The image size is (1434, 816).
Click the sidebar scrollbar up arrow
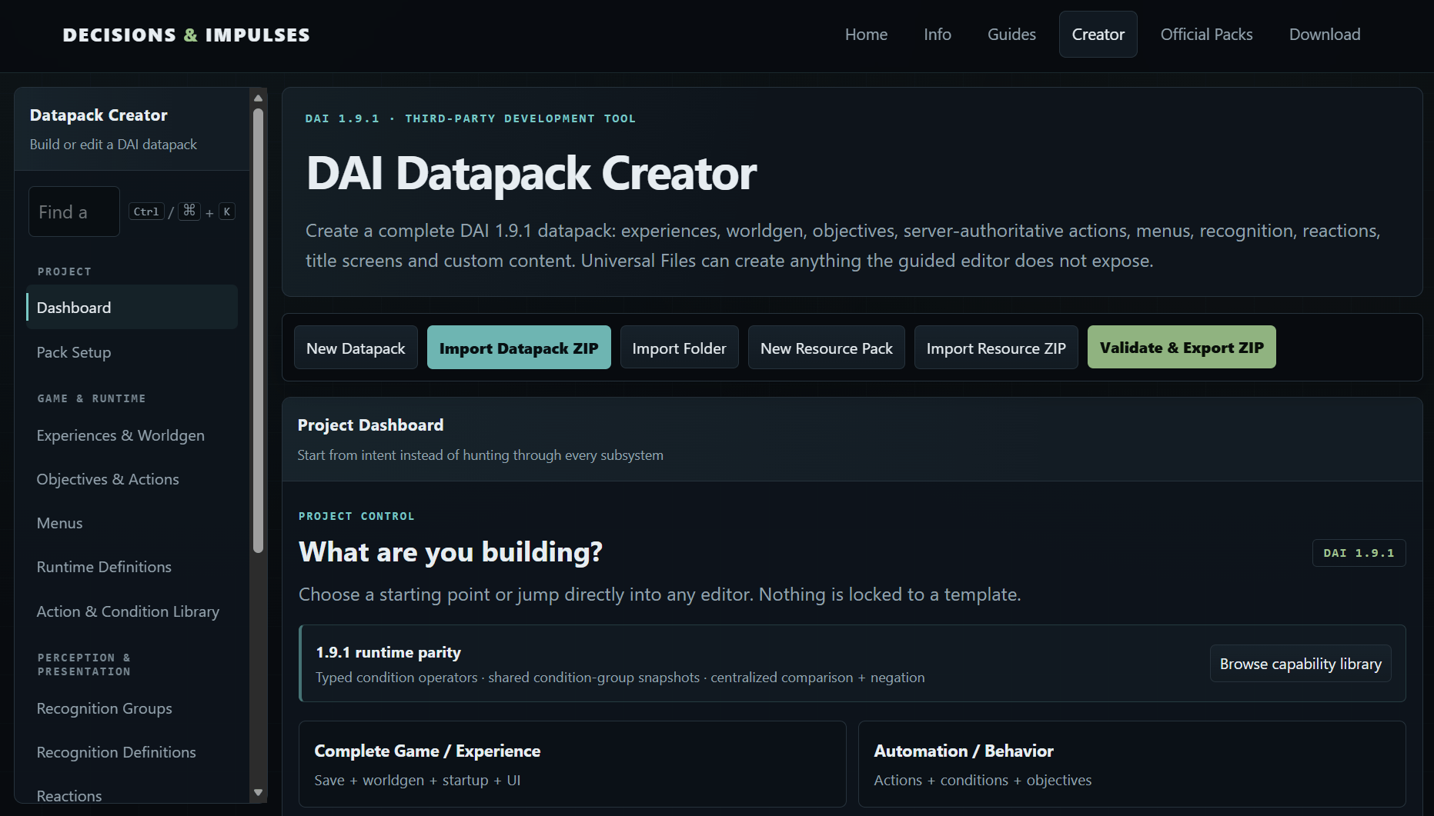click(259, 98)
